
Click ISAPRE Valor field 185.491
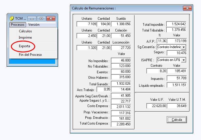(177, 71)
